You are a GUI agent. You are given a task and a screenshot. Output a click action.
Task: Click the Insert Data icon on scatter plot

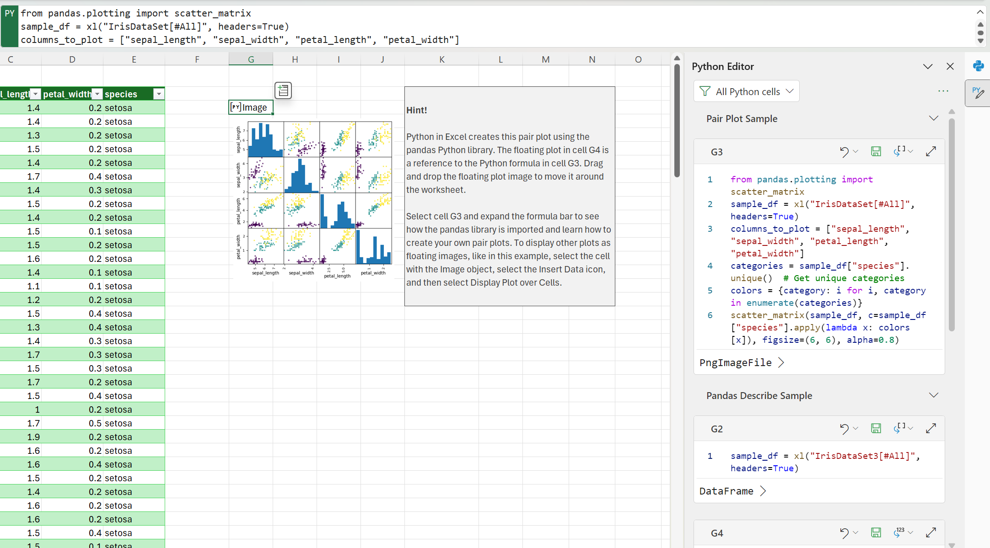[283, 90]
